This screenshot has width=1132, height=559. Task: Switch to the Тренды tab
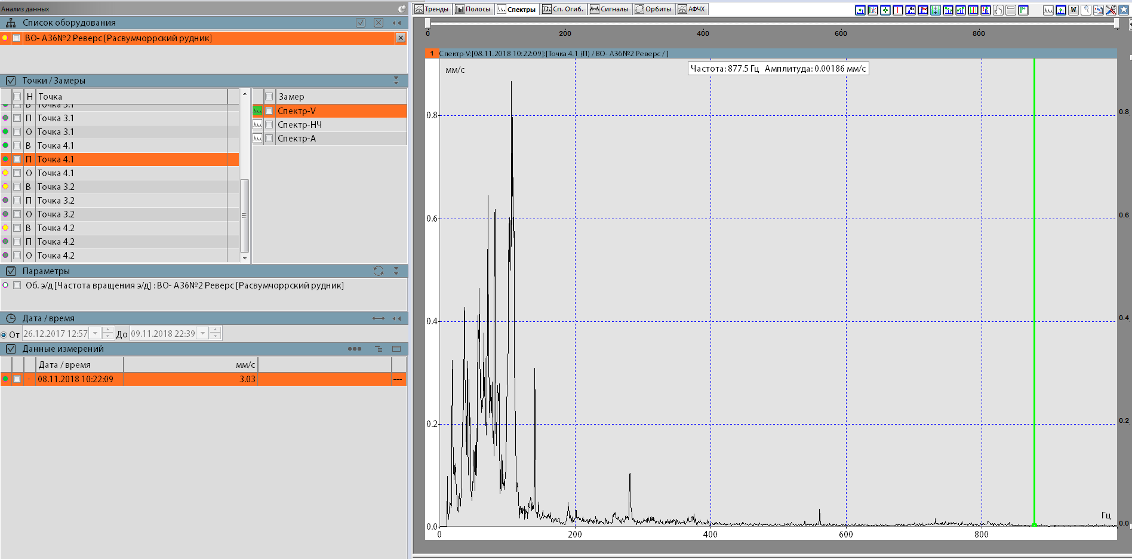click(432, 9)
